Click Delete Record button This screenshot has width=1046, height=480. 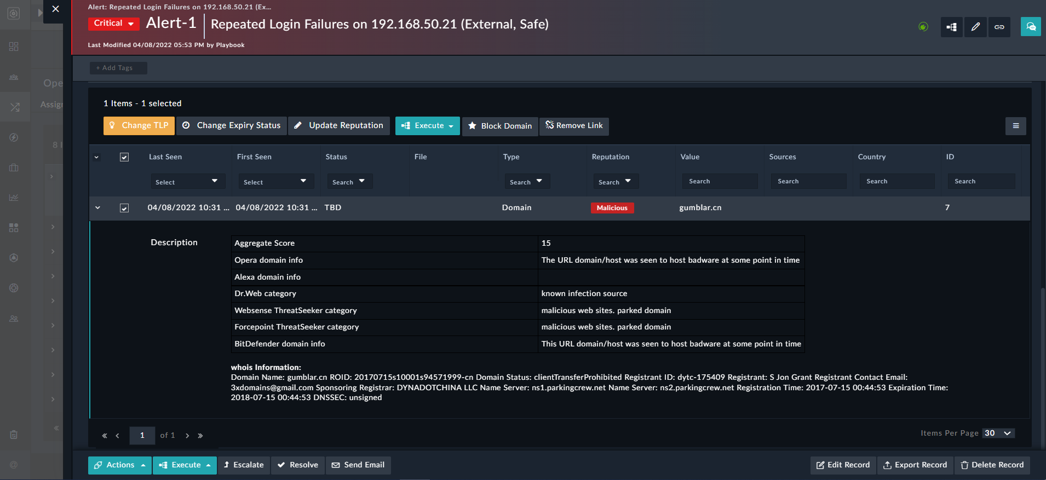992,465
